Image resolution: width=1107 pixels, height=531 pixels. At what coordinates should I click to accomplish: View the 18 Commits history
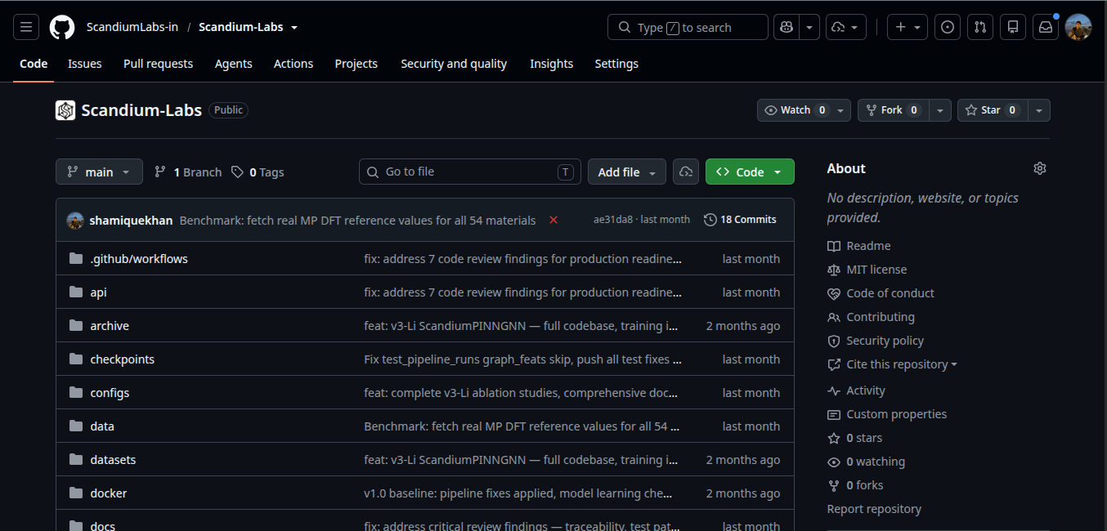coord(740,220)
